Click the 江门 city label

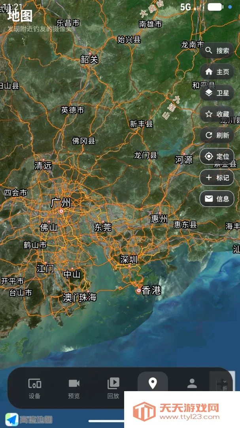tap(45, 268)
